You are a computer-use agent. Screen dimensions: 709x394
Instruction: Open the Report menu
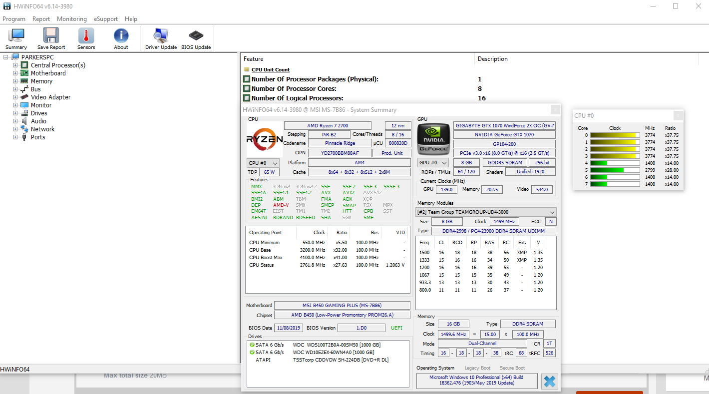coord(41,19)
